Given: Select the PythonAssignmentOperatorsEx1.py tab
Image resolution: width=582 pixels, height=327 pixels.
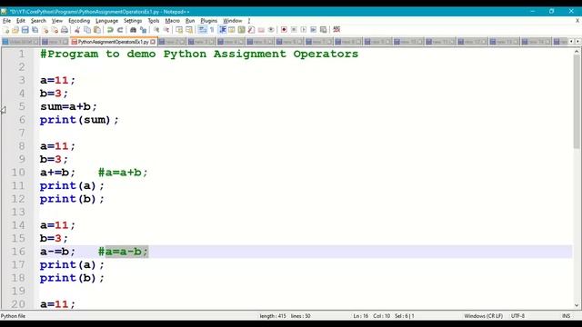Looking at the screenshot, I should [x=113, y=42].
